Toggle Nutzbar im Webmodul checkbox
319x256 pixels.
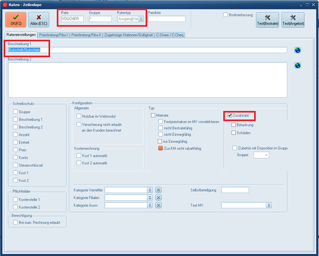(79, 116)
